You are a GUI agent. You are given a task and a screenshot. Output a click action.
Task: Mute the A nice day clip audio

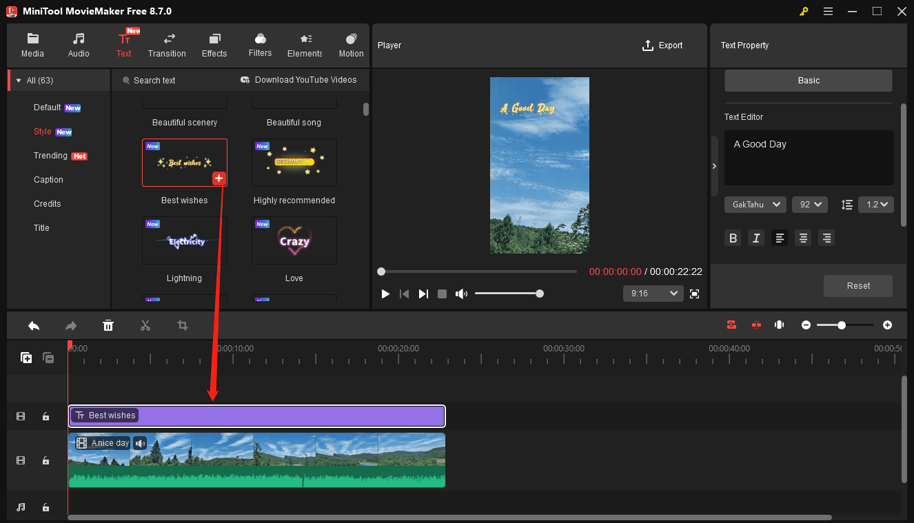[140, 443]
